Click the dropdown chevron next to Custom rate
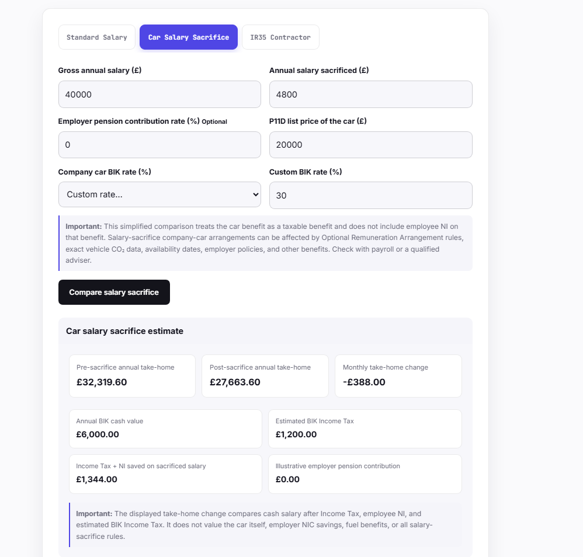This screenshot has width=583, height=557. [255, 194]
